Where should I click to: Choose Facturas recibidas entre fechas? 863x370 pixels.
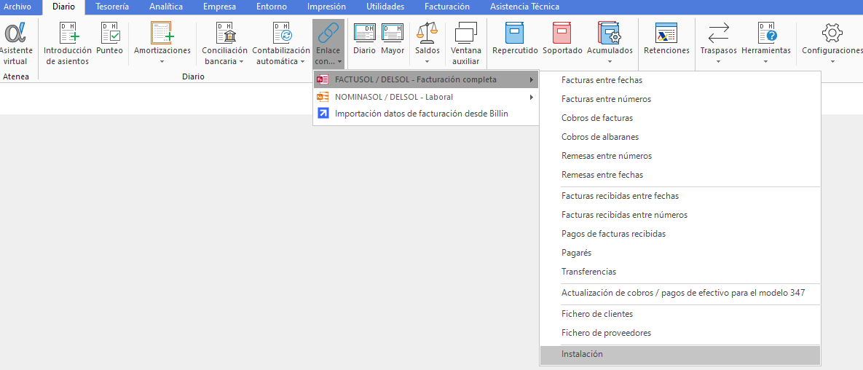click(x=680, y=196)
